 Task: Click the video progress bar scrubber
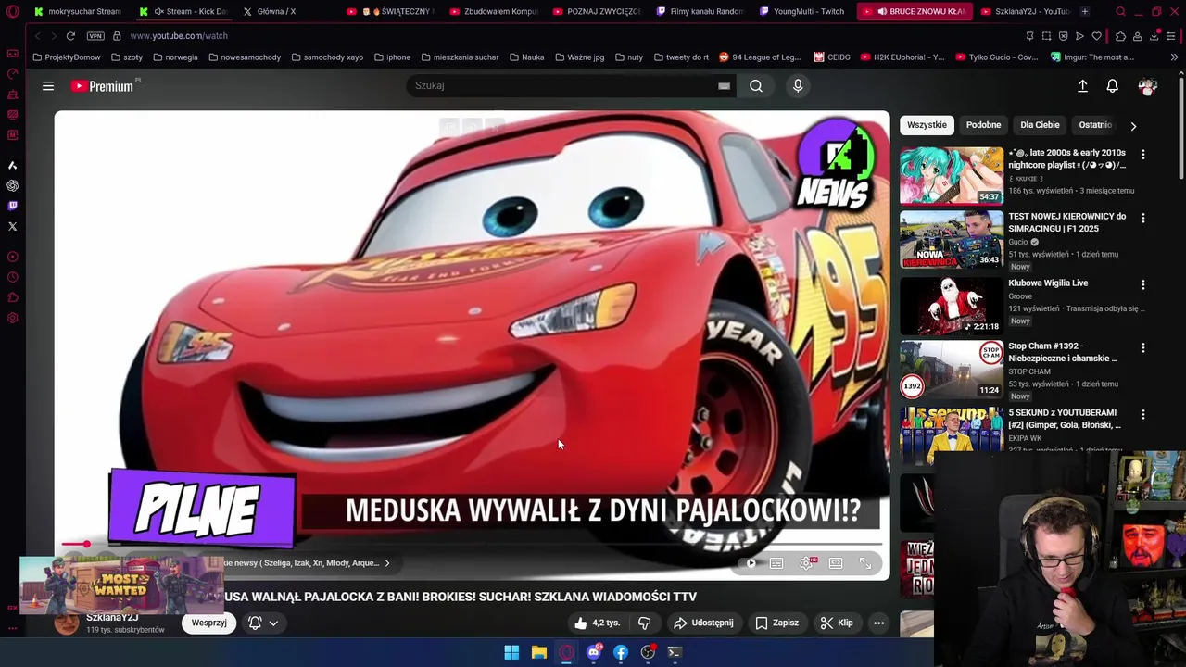tap(86, 545)
